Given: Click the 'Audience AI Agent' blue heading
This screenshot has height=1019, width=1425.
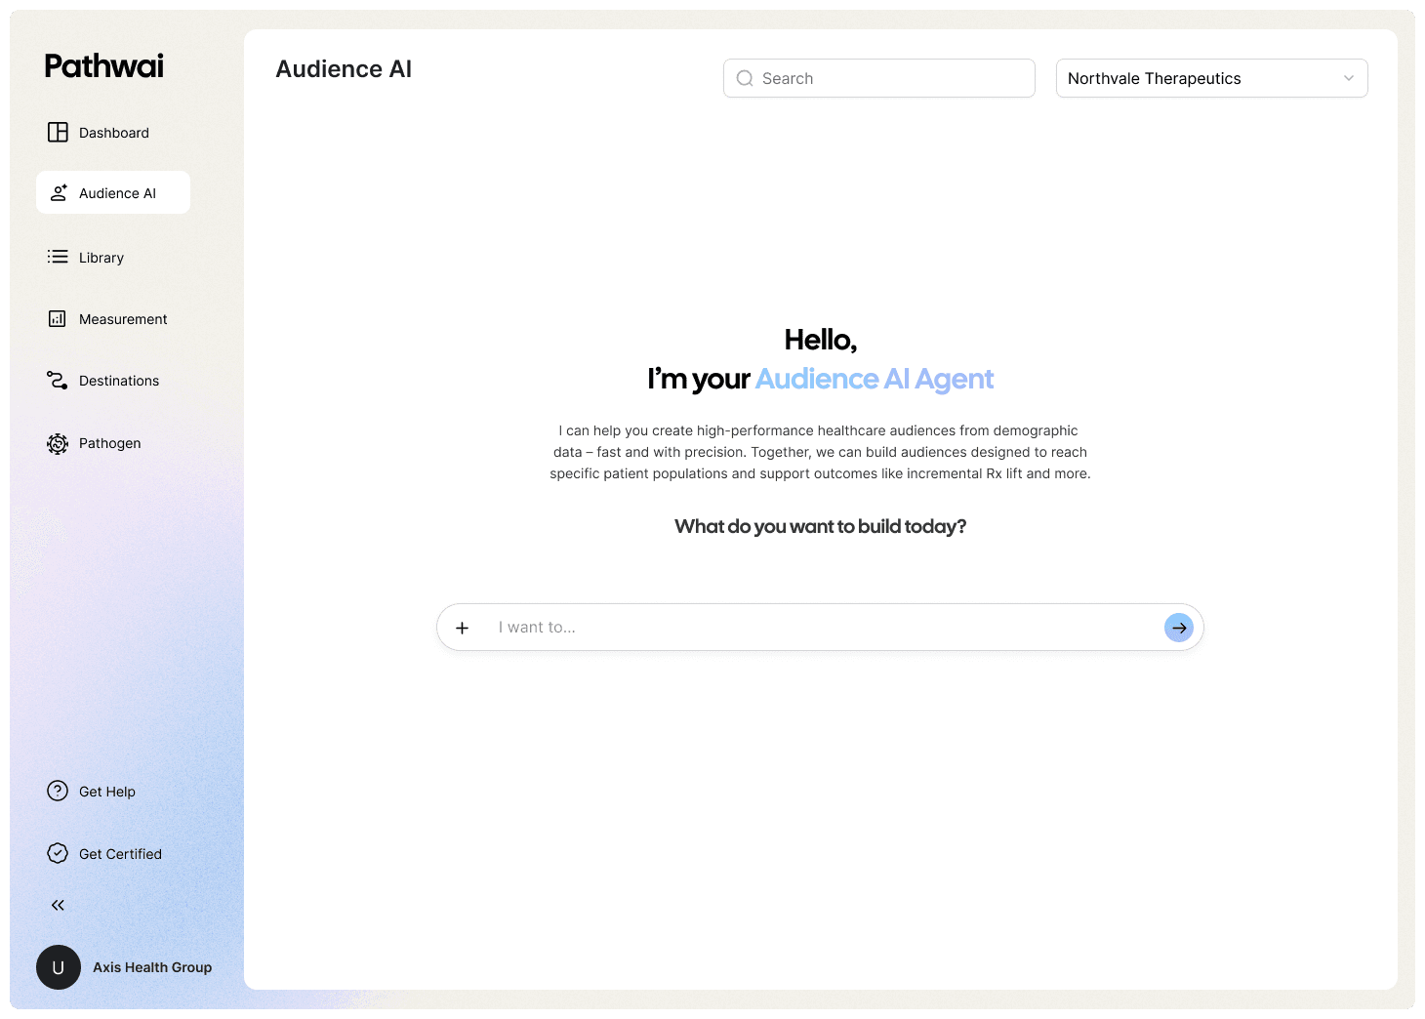Looking at the screenshot, I should coord(875,379).
